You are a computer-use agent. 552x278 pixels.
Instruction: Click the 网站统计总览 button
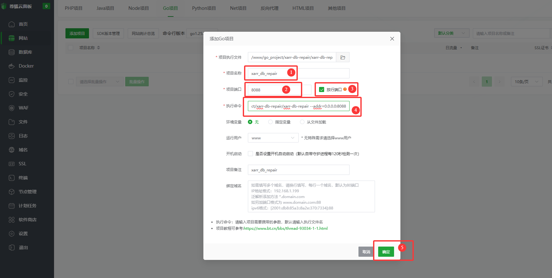pos(143,33)
